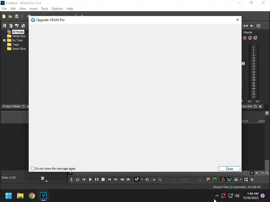This screenshot has width=270, height=202.
Task: Click the New project icon
Action: click(4, 16)
